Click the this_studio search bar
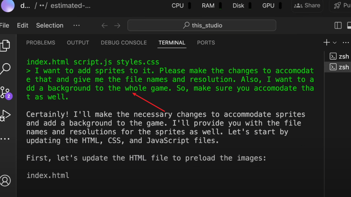Screen dimensions: 351x197 [x=201, y=25]
